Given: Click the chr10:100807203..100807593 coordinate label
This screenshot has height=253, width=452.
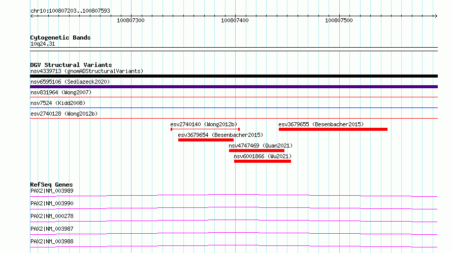Looking at the screenshot, I should (70, 11).
